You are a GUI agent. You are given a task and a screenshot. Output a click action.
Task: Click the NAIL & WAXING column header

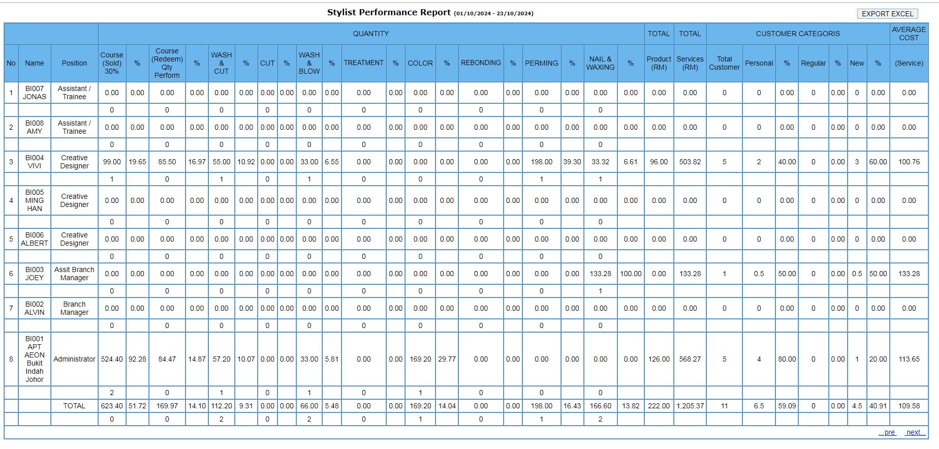coord(600,63)
